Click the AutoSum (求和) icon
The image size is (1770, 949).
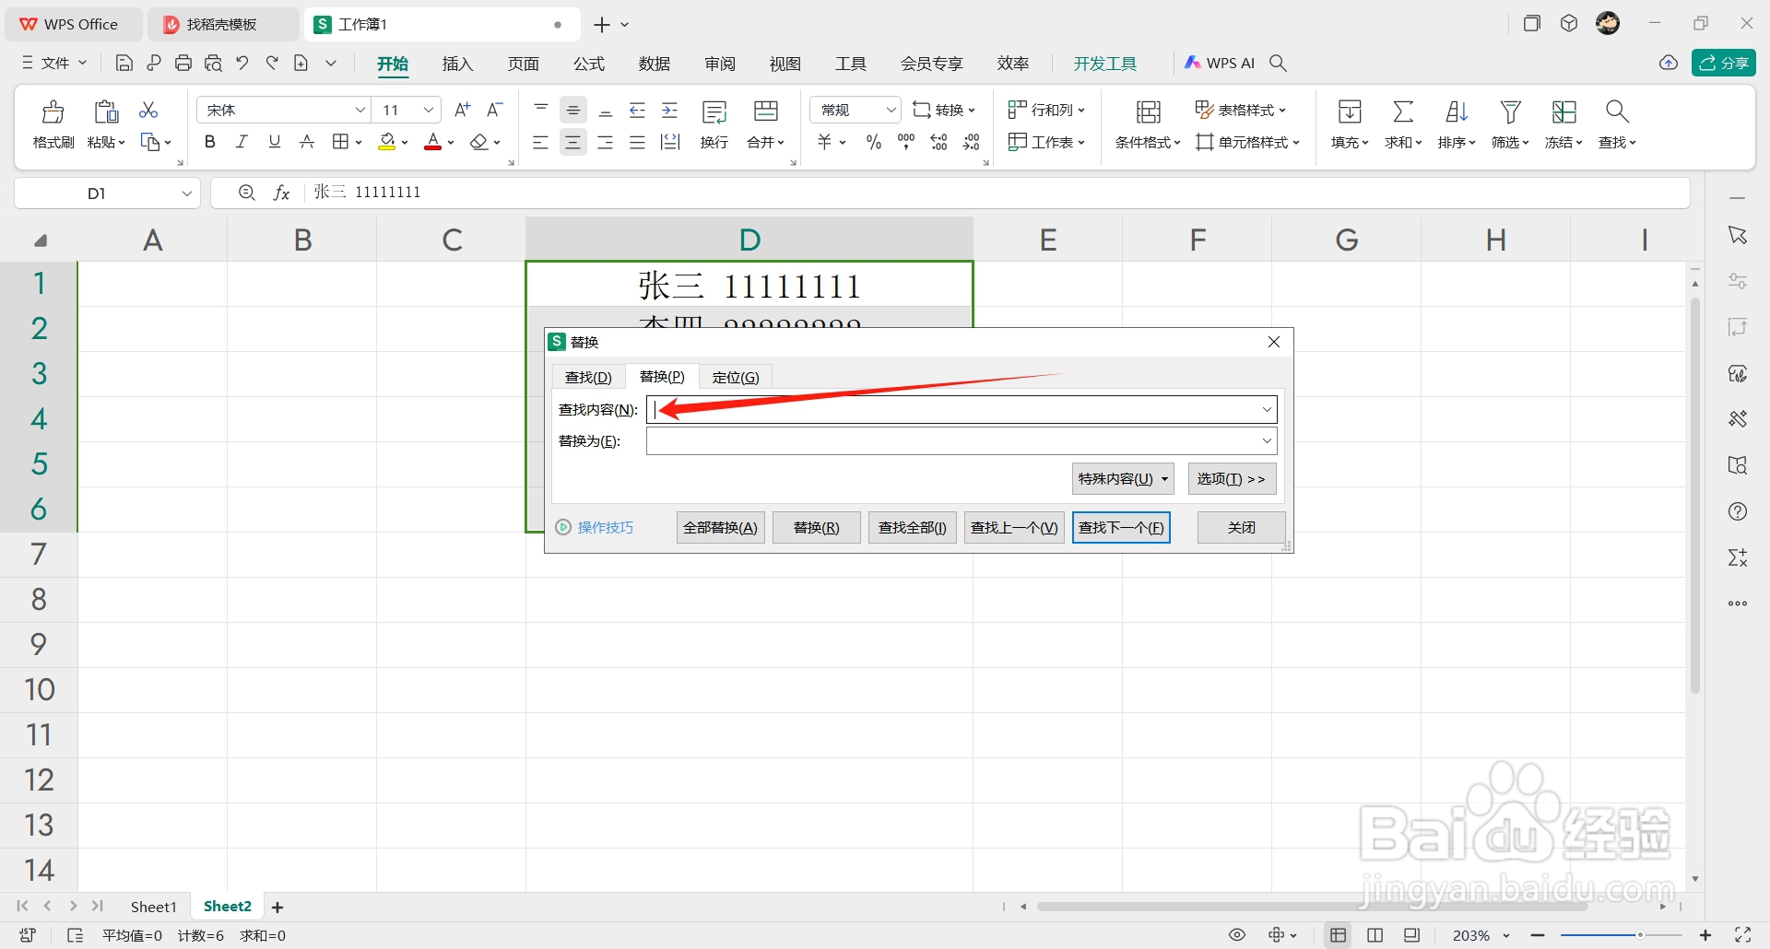1403,112
